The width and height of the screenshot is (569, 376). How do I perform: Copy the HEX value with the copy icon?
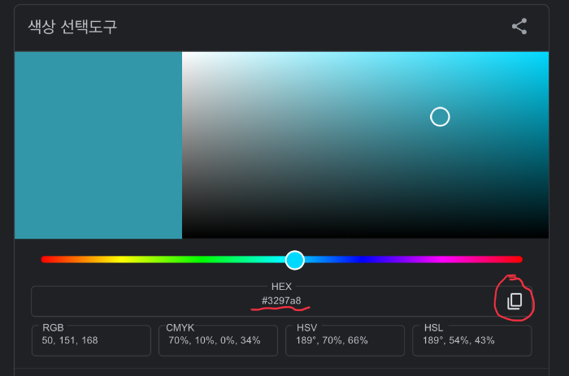coord(515,301)
